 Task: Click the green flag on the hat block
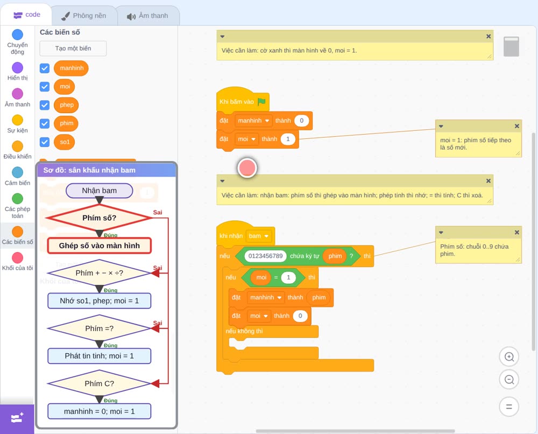(x=261, y=102)
